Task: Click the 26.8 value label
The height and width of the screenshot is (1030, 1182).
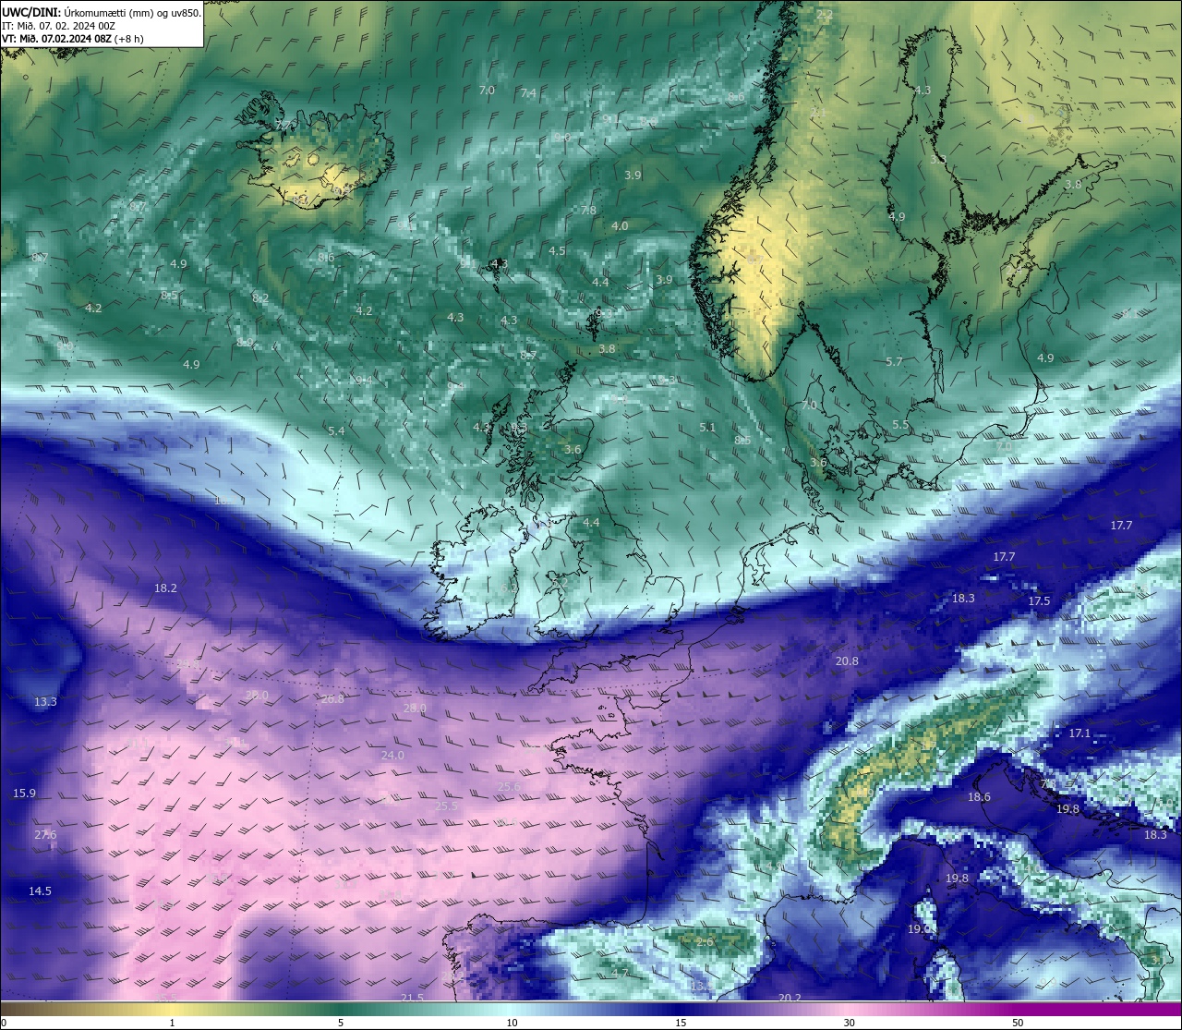Action: 332,699
